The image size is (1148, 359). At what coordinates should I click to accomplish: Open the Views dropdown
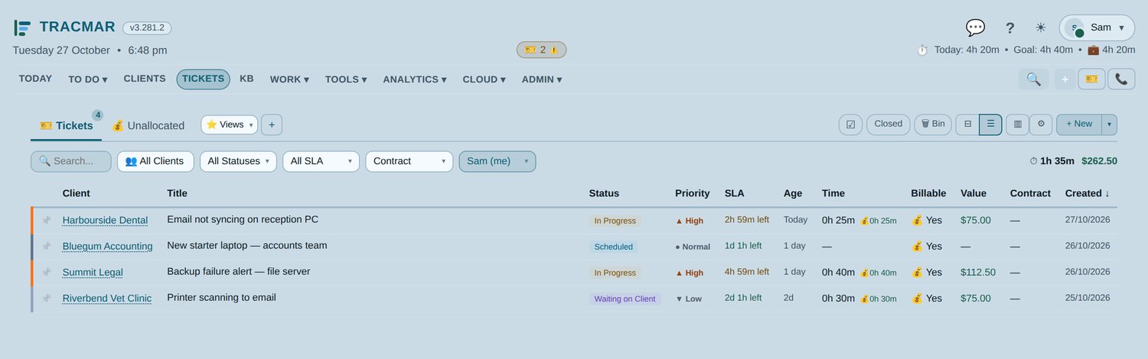tap(230, 125)
